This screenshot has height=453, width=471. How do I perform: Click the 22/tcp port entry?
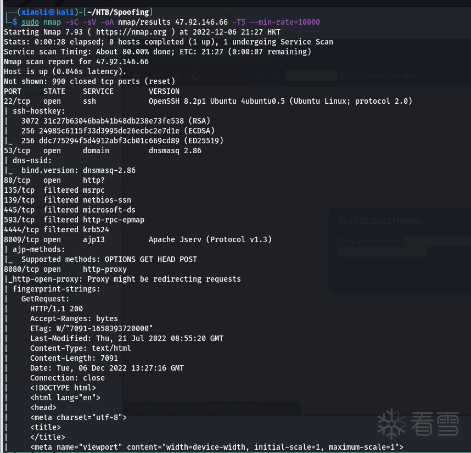(x=17, y=101)
